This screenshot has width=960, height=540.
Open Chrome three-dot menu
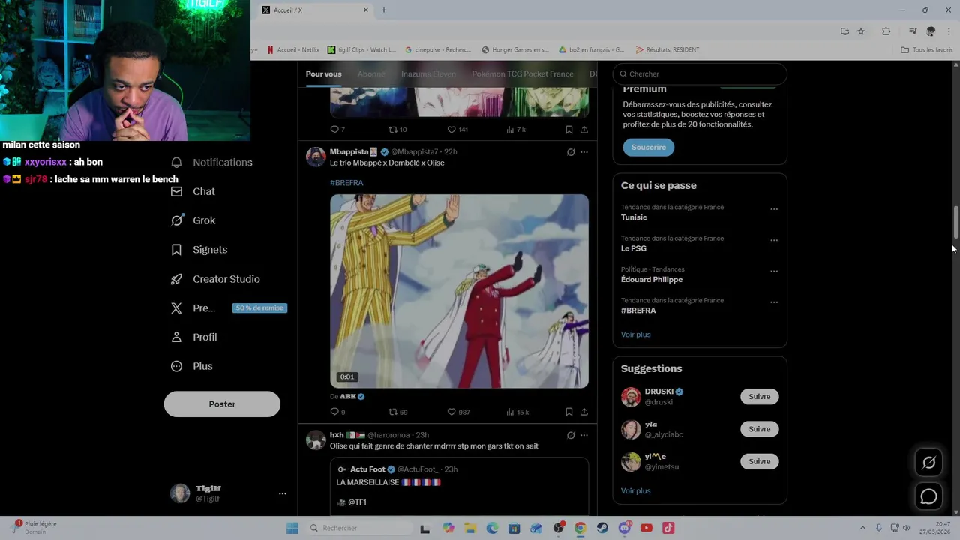pyautogui.click(x=949, y=31)
